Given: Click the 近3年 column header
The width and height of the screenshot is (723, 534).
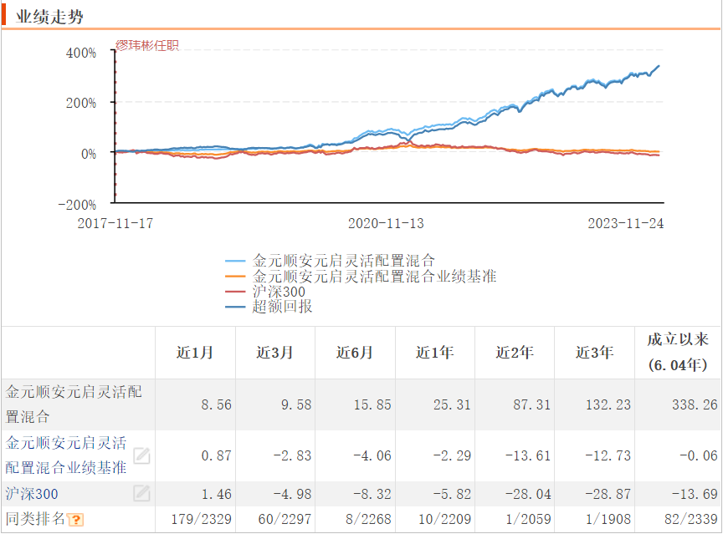Looking at the screenshot, I should point(594,353).
